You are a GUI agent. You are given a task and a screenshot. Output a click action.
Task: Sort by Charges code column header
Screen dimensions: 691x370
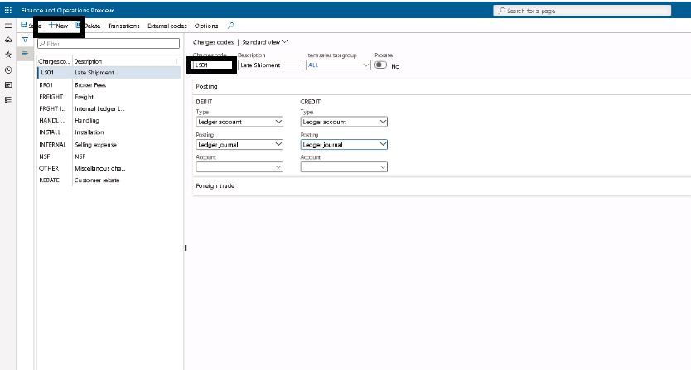tap(54, 61)
